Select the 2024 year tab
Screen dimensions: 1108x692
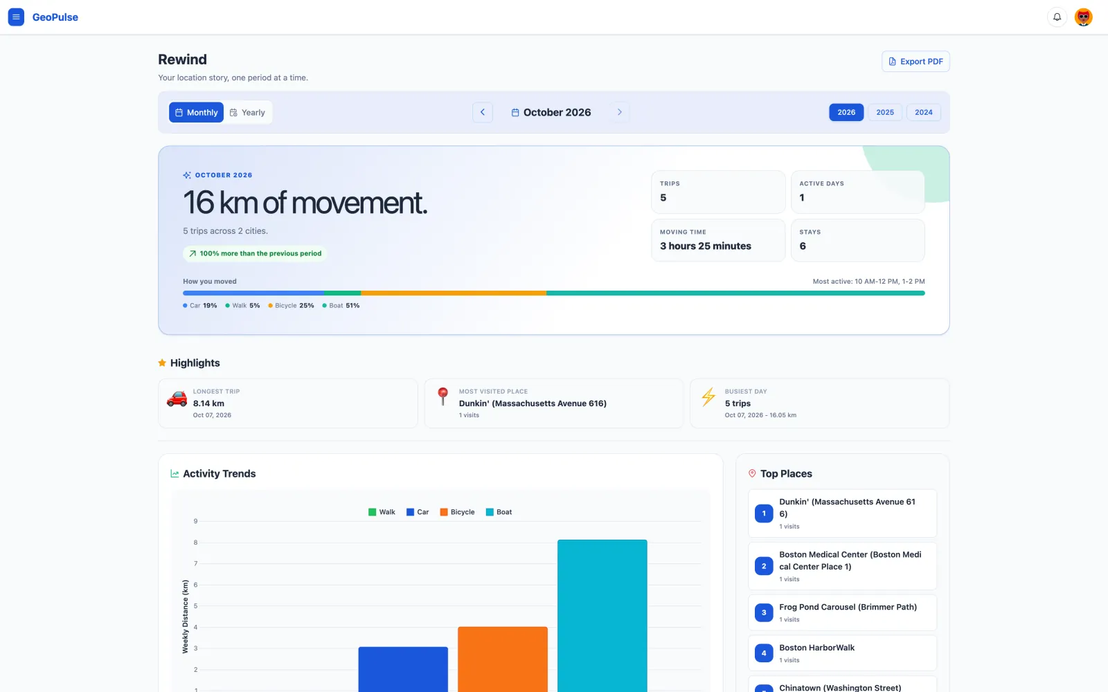924,112
